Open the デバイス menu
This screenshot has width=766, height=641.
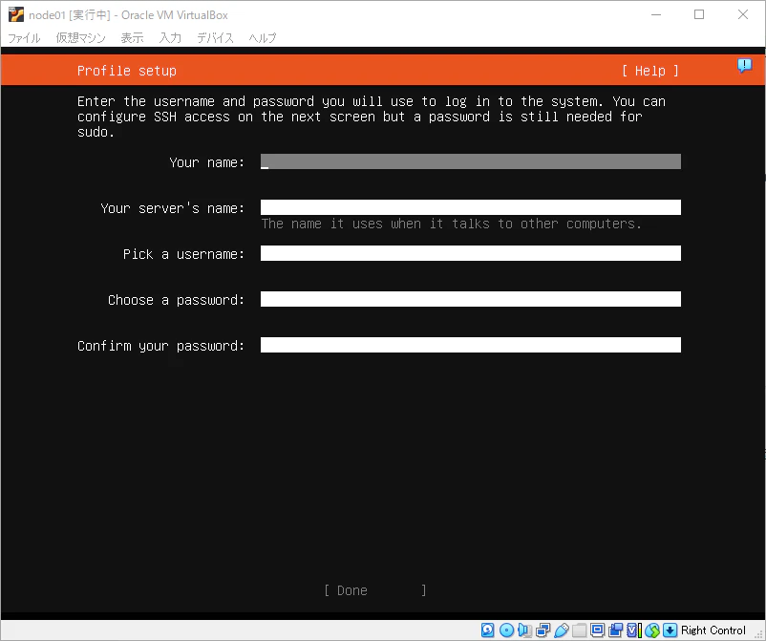[x=215, y=37]
